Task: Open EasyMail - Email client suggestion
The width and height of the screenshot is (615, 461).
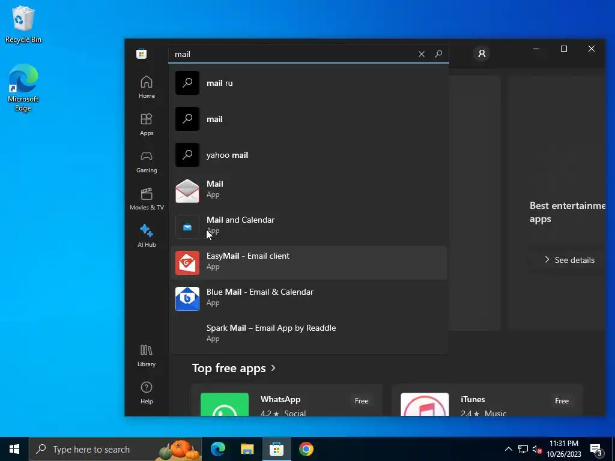Action: (x=309, y=263)
